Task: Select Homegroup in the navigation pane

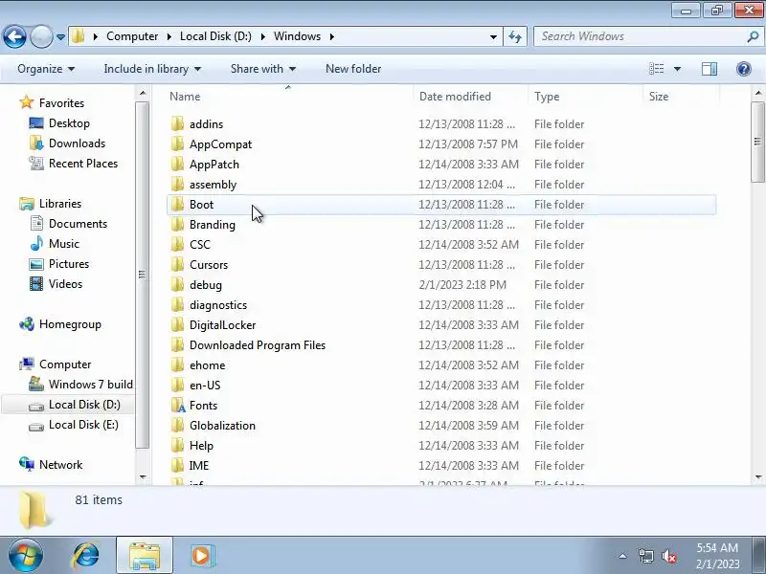Action: (x=70, y=324)
